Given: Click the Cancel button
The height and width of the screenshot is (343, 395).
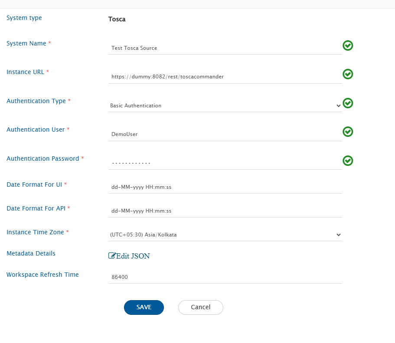Looking at the screenshot, I should click(200, 307).
